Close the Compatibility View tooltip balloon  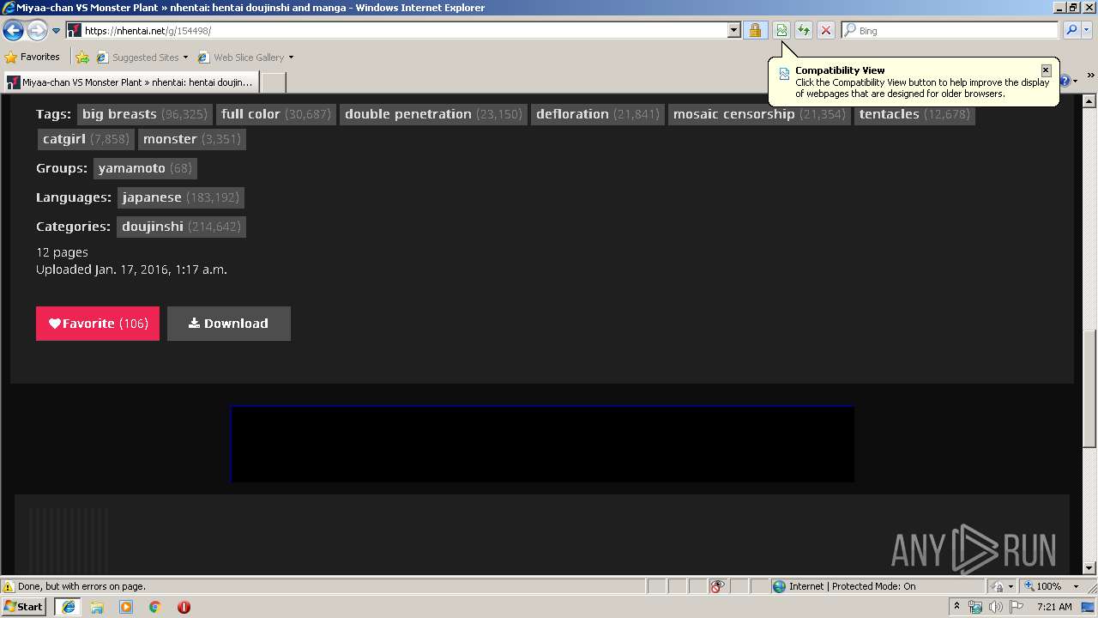click(x=1046, y=70)
